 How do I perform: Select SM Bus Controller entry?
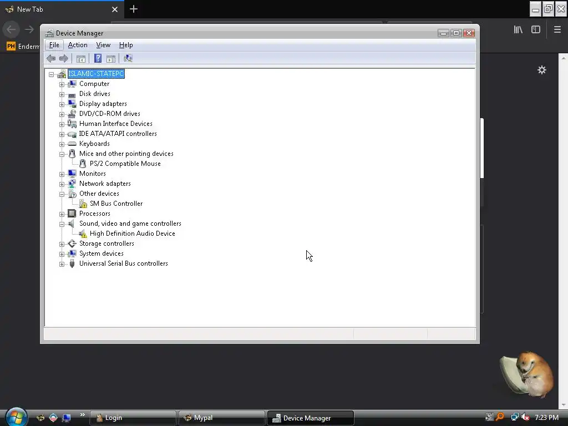pyautogui.click(x=116, y=204)
